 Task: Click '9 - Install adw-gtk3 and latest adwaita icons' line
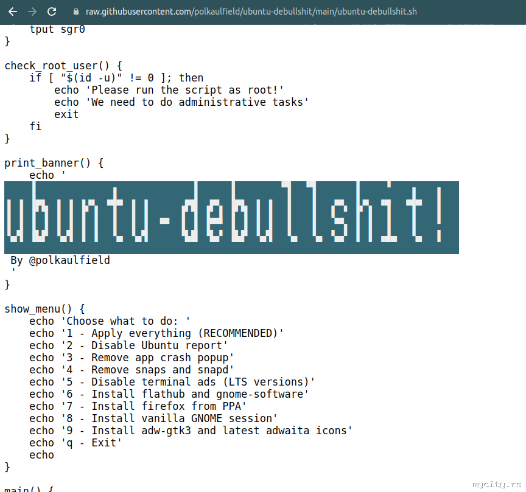(191, 431)
